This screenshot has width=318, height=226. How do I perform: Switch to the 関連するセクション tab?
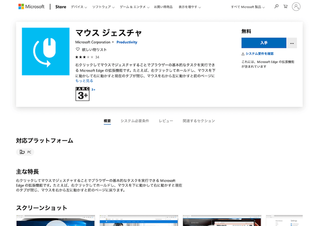(x=199, y=121)
